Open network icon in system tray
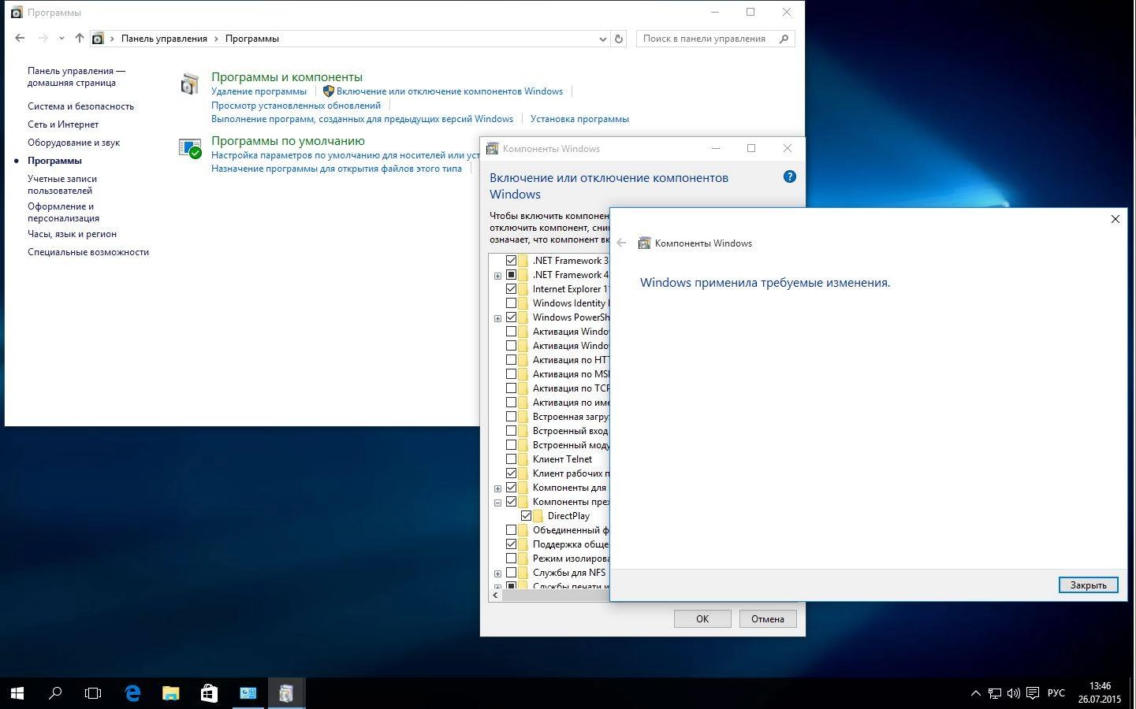This screenshot has height=709, width=1136. pyautogui.click(x=995, y=693)
